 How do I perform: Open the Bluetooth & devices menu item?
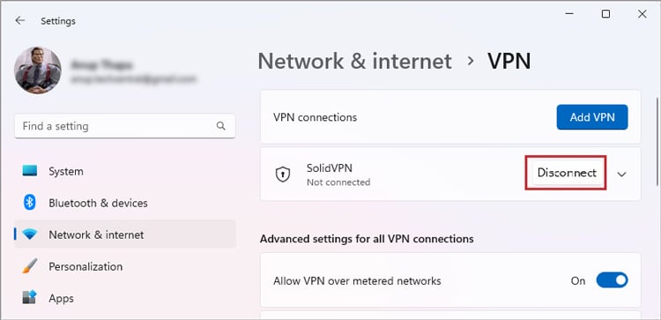coord(98,204)
